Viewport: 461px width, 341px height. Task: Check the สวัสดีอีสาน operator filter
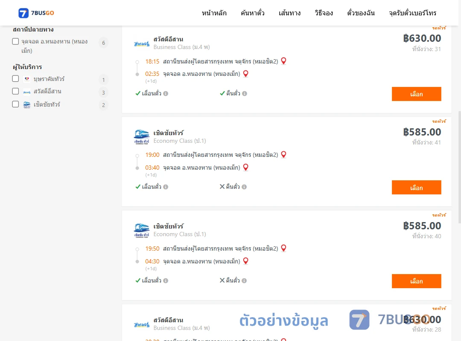tap(16, 91)
